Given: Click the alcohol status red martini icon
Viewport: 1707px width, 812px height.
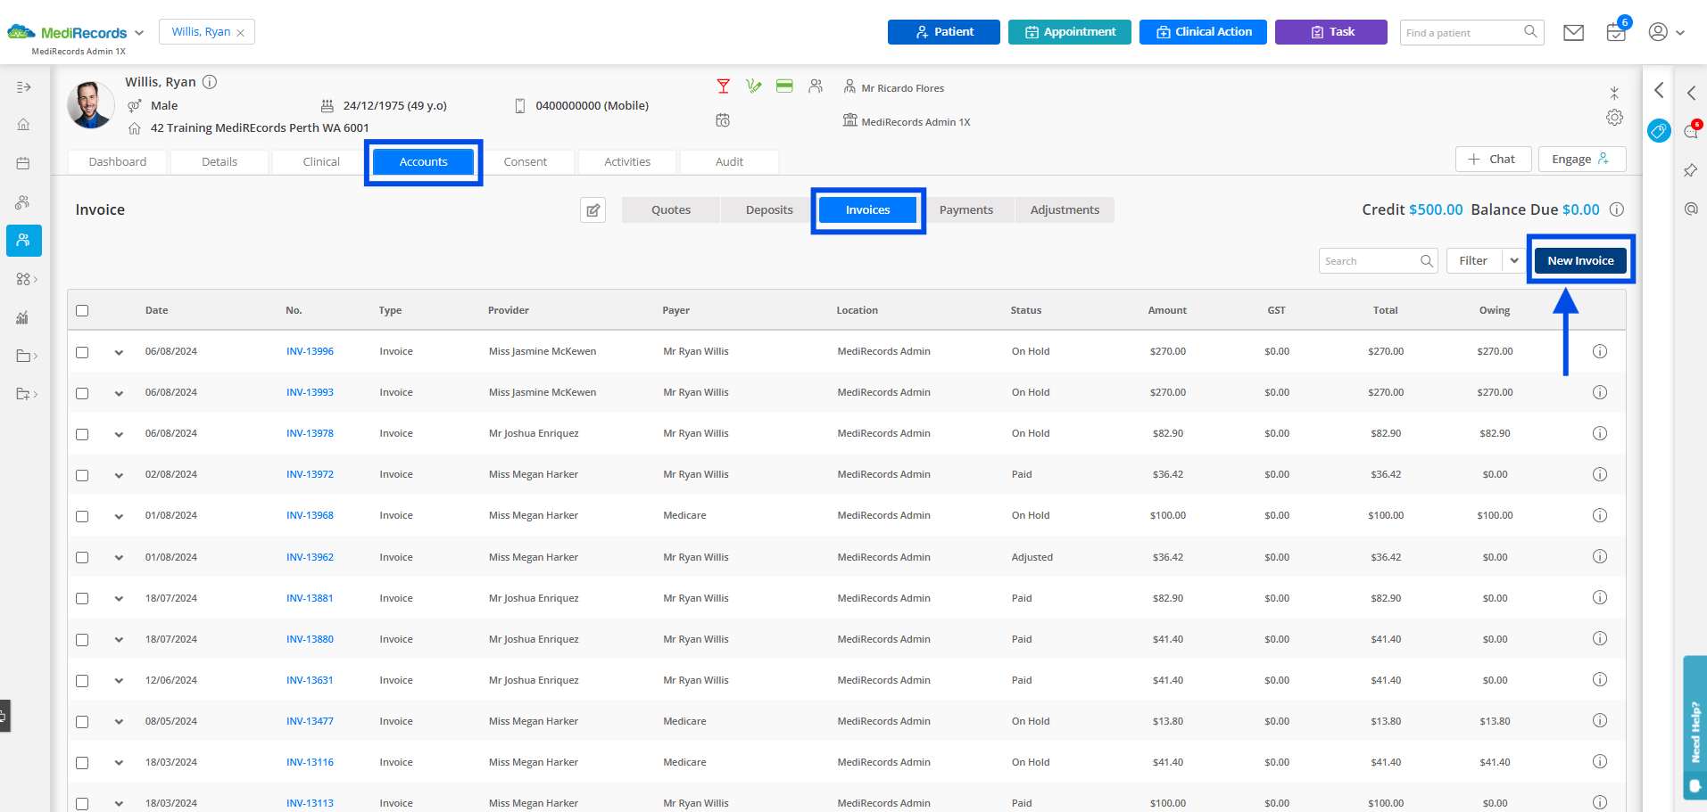Looking at the screenshot, I should pyautogui.click(x=723, y=86).
